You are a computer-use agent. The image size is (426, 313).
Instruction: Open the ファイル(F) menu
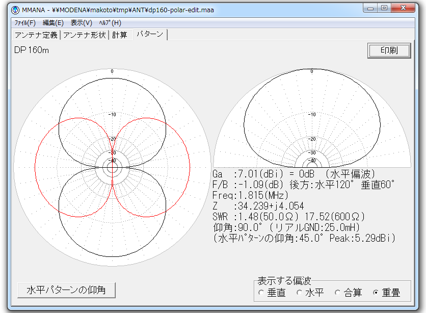click(25, 23)
